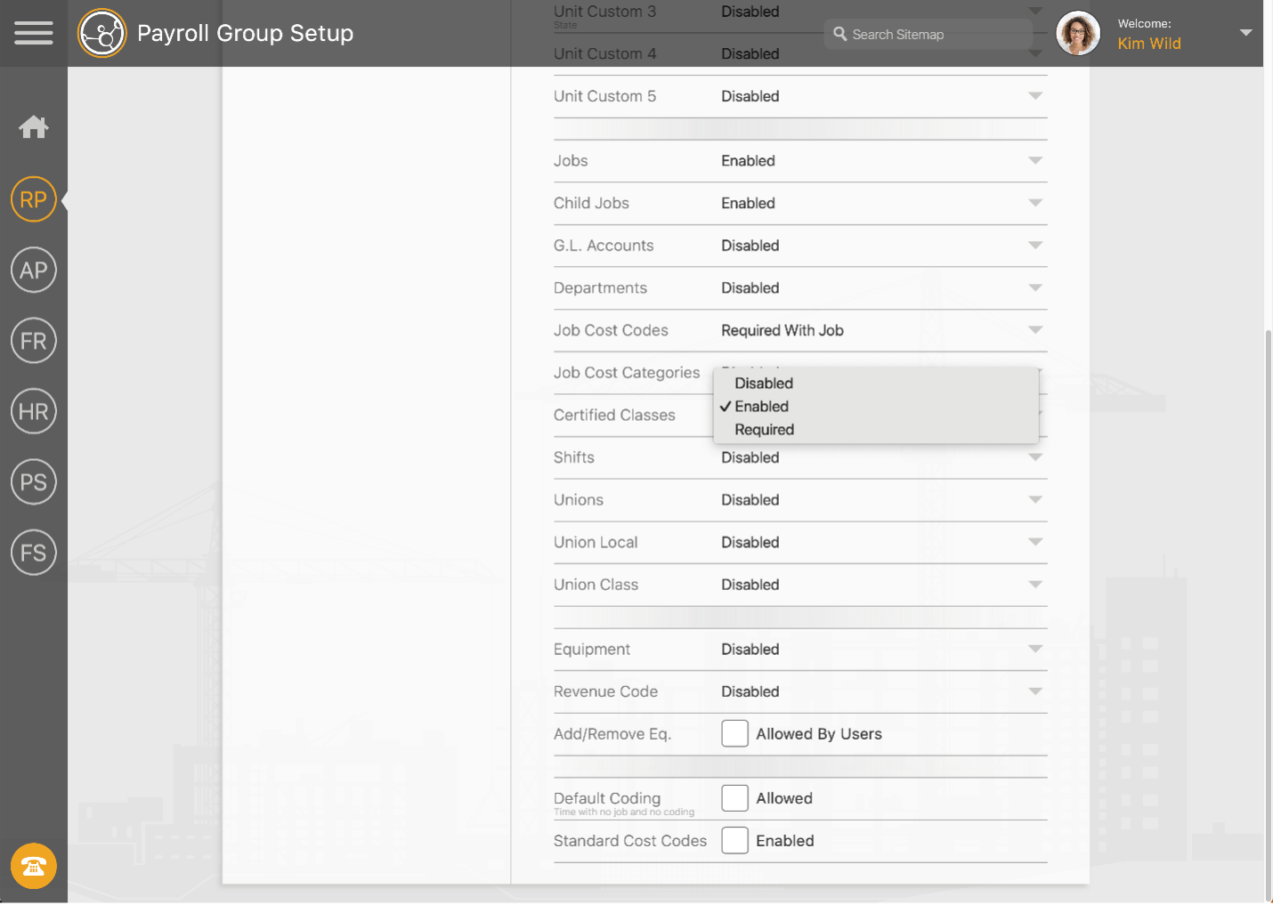This screenshot has width=1273, height=905.
Task: Select Disabled option in open list
Action: [764, 384]
